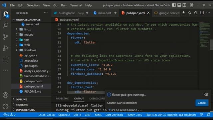
Task: Switch to the build.gradle tab
Action: pos(71,13)
